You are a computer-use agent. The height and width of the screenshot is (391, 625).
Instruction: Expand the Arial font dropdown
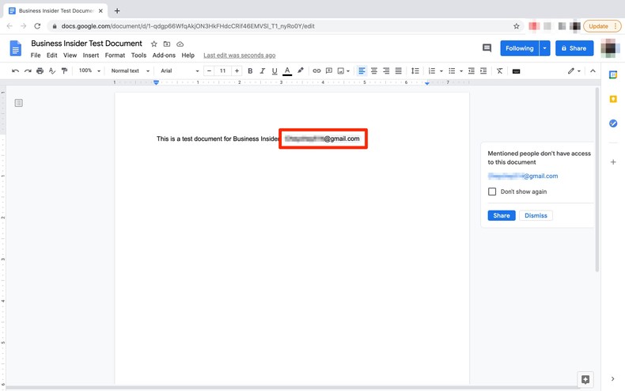[x=180, y=71]
